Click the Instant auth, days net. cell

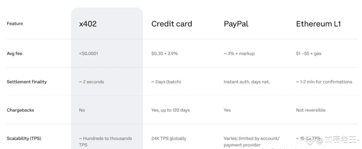tap(247, 82)
